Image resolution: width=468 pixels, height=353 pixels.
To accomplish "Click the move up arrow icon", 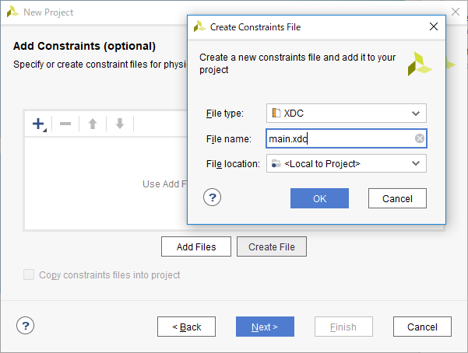I will click(x=92, y=124).
